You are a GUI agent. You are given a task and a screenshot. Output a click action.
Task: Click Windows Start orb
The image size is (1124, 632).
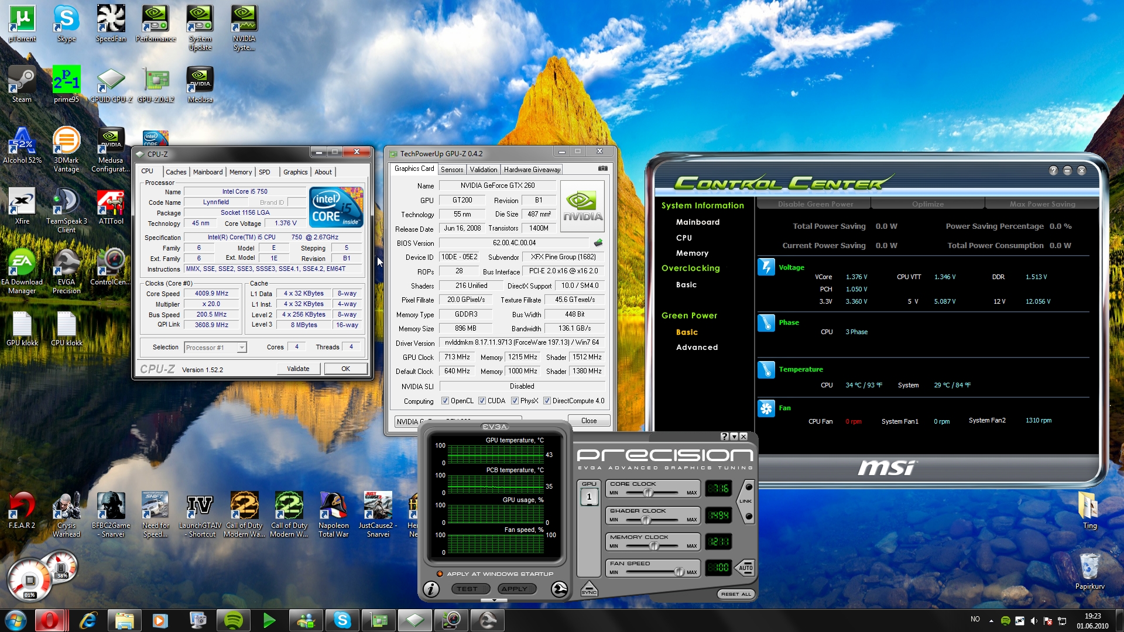[x=16, y=620]
